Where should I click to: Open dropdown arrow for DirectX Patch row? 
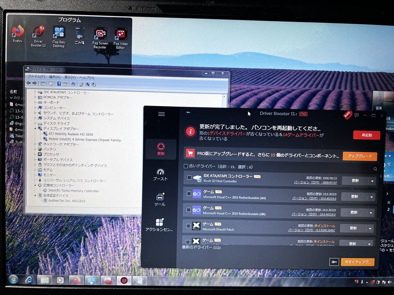point(370,229)
